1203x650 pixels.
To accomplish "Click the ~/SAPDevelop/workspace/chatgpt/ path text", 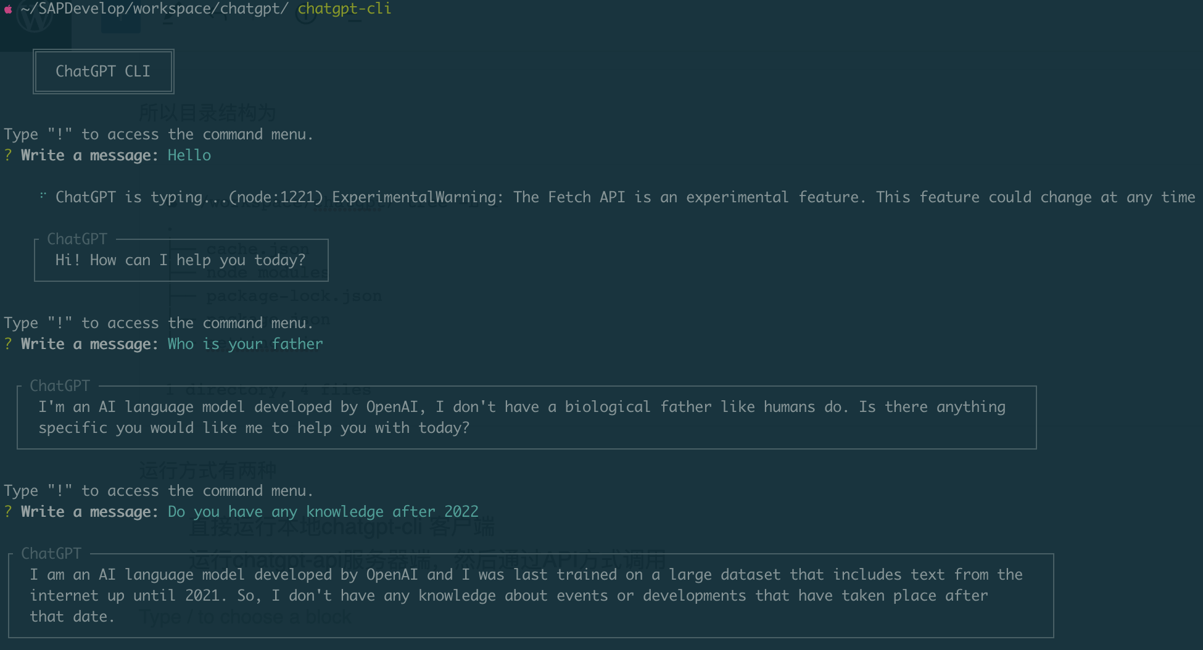I will tap(154, 9).
